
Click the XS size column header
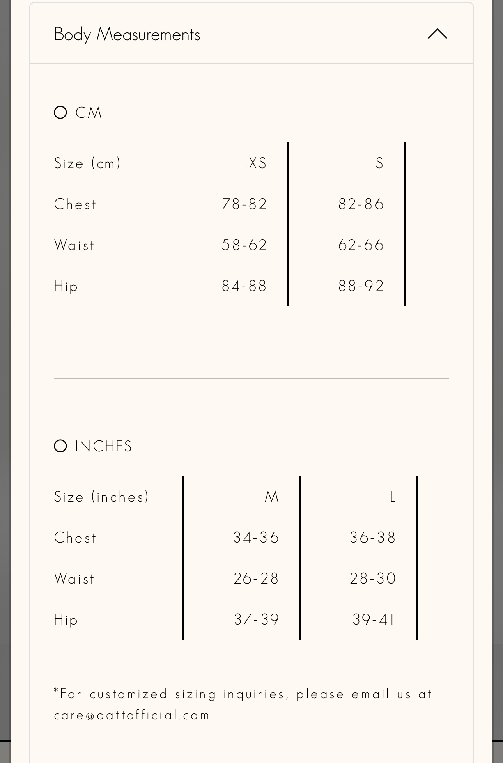pos(258,163)
